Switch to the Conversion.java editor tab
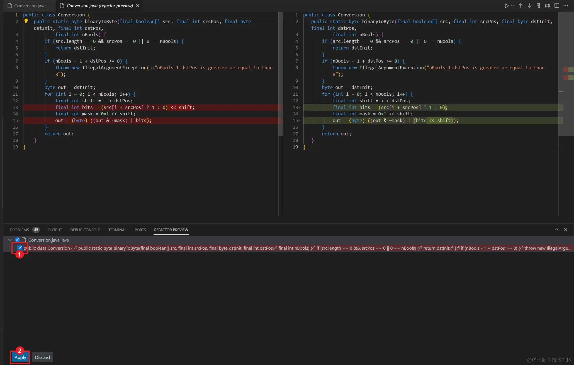This screenshot has height=365, width=574. 30,6
